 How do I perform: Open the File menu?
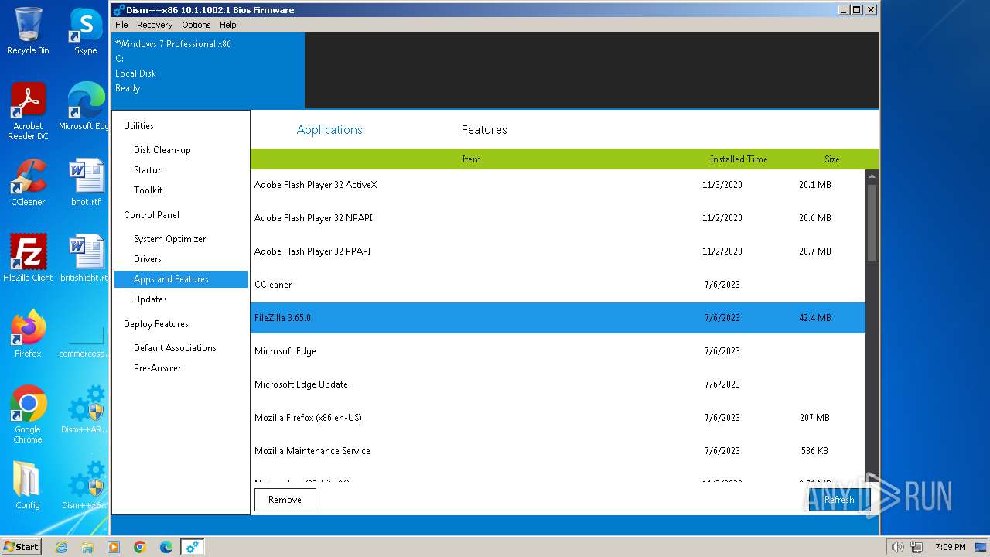[121, 25]
